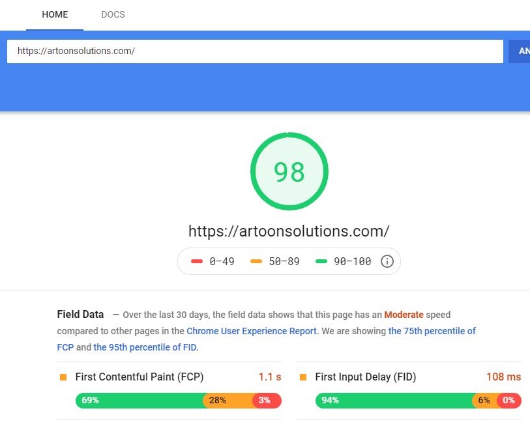Click the green 69% segment of FCP bar
Screen dimensions: 530x430
(140, 401)
